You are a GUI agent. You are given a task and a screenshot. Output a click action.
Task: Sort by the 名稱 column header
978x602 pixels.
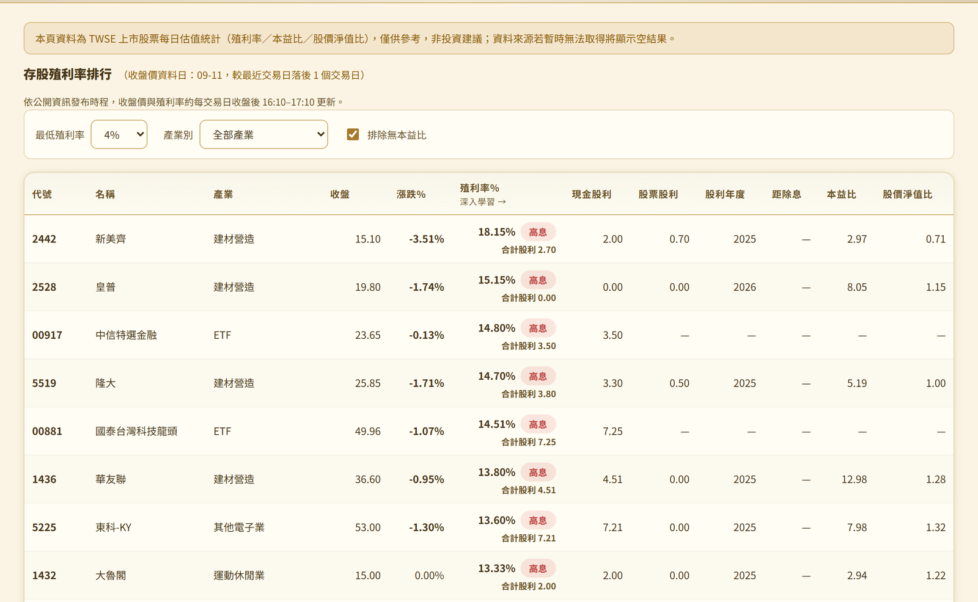pyautogui.click(x=105, y=194)
